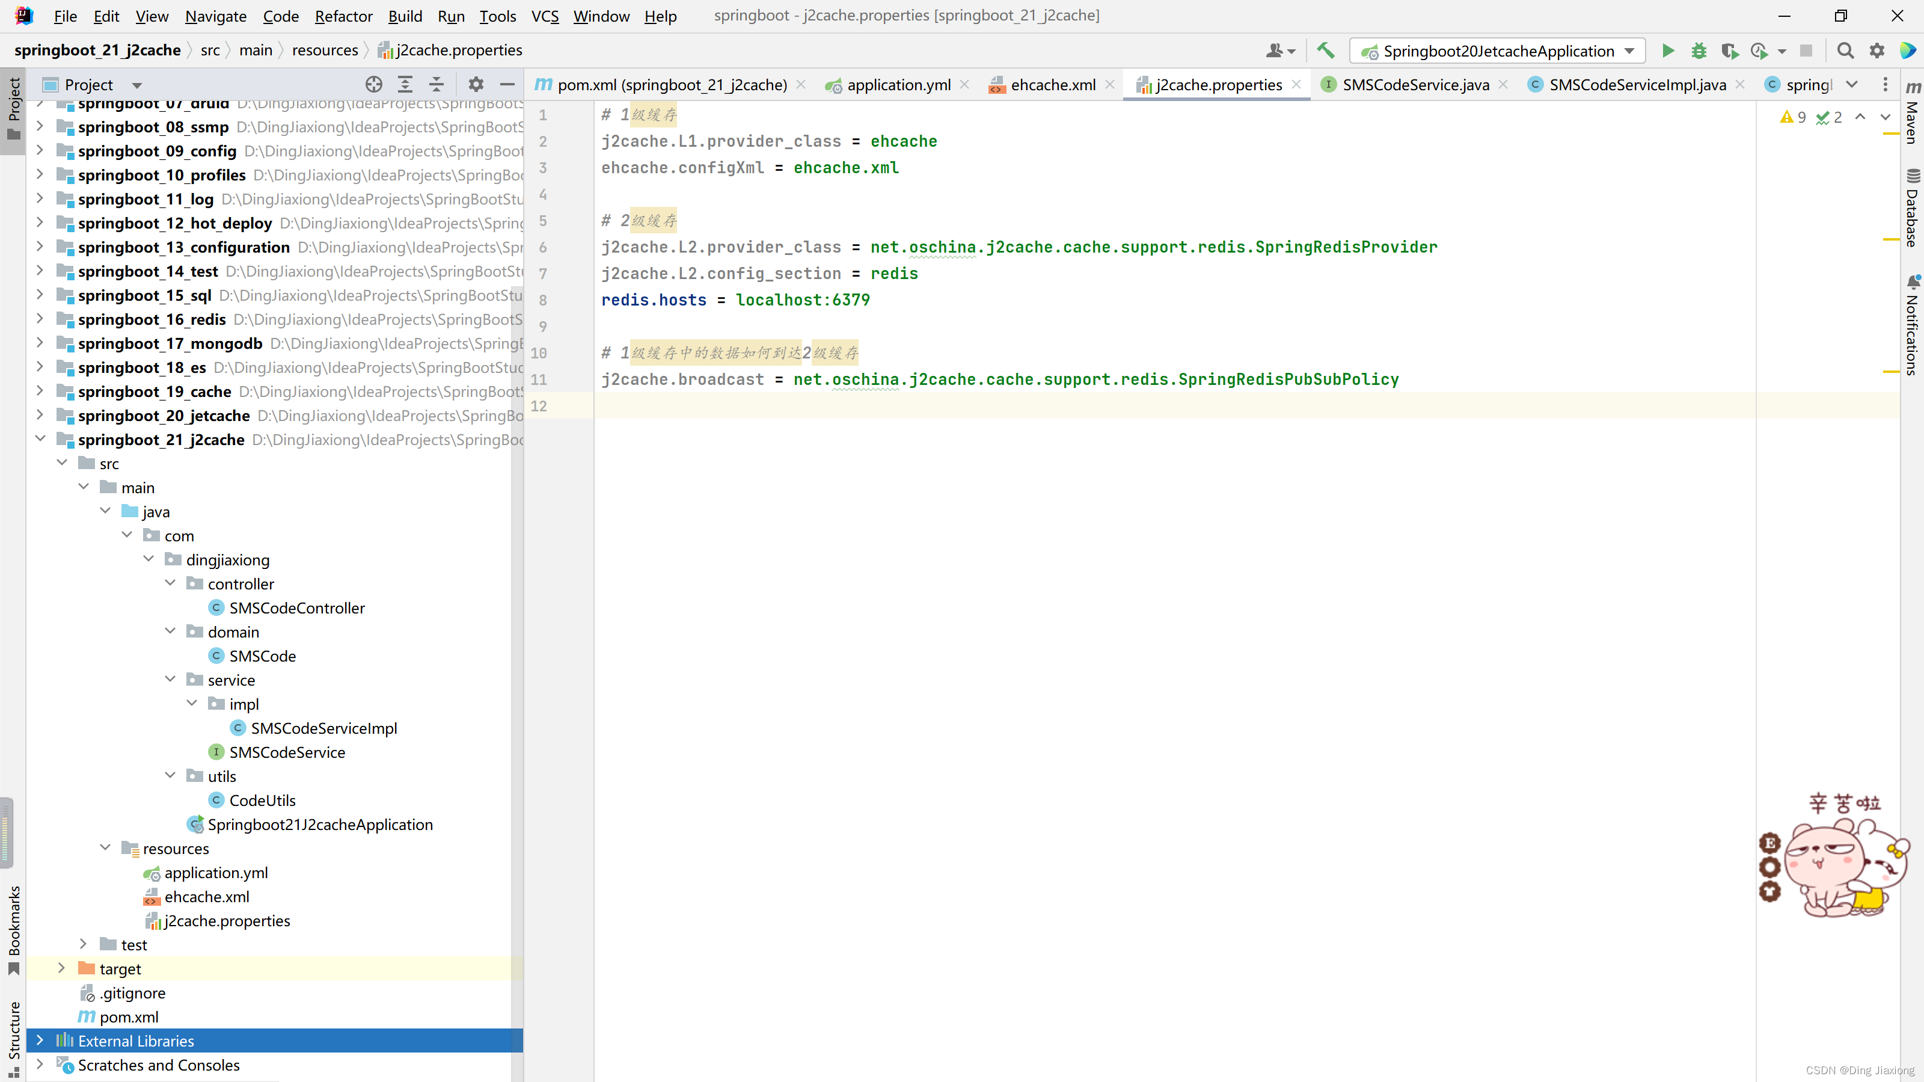The height and width of the screenshot is (1082, 1924).
Task: Open Project panel options gear
Action: [x=476, y=84]
